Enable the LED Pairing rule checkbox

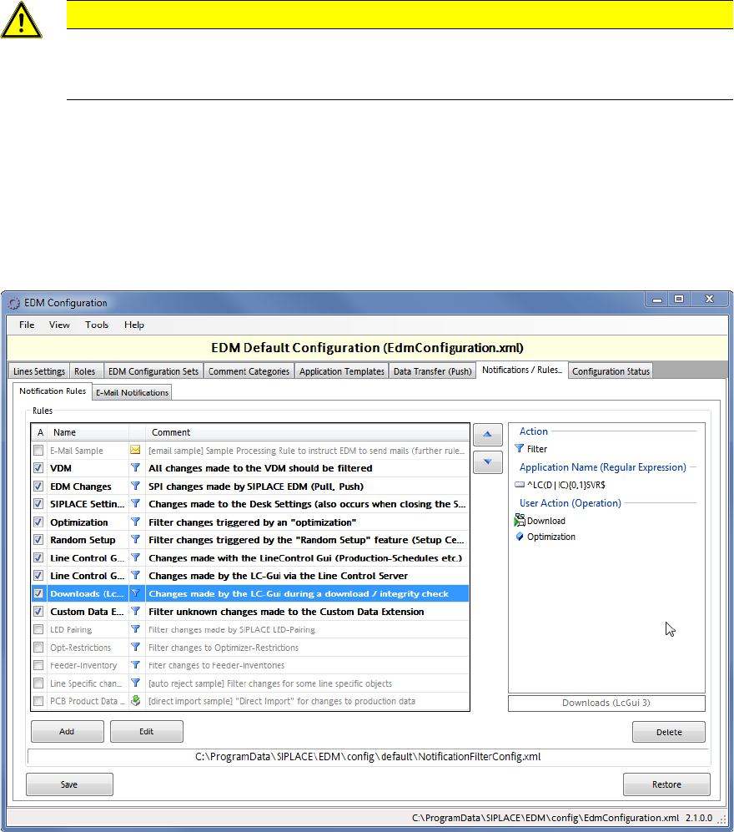38,629
